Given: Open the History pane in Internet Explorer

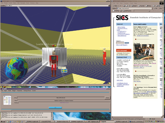Looking at the screenshot, I should [x=148, y=6].
